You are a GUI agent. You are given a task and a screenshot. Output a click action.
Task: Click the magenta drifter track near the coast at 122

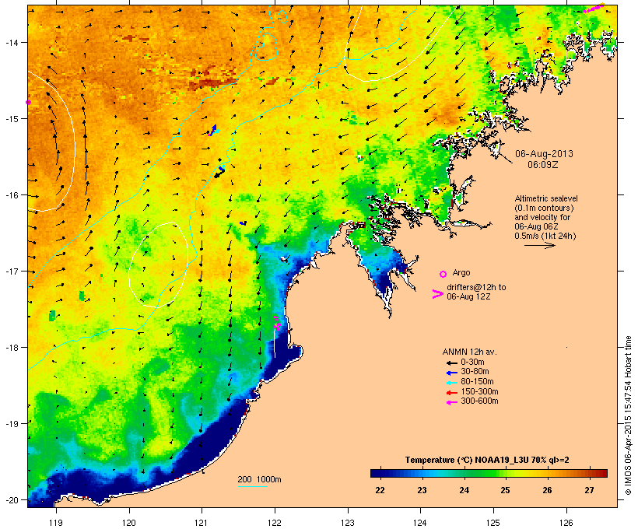pyautogui.click(x=277, y=323)
